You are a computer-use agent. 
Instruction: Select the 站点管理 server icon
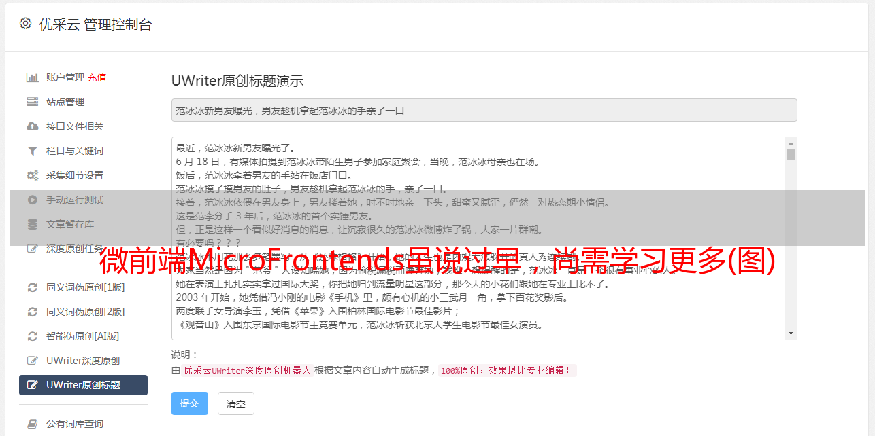pos(32,102)
